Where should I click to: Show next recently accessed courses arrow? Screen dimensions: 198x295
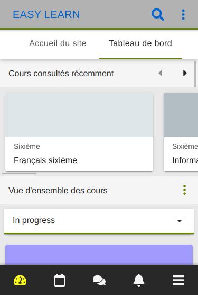[x=185, y=73]
